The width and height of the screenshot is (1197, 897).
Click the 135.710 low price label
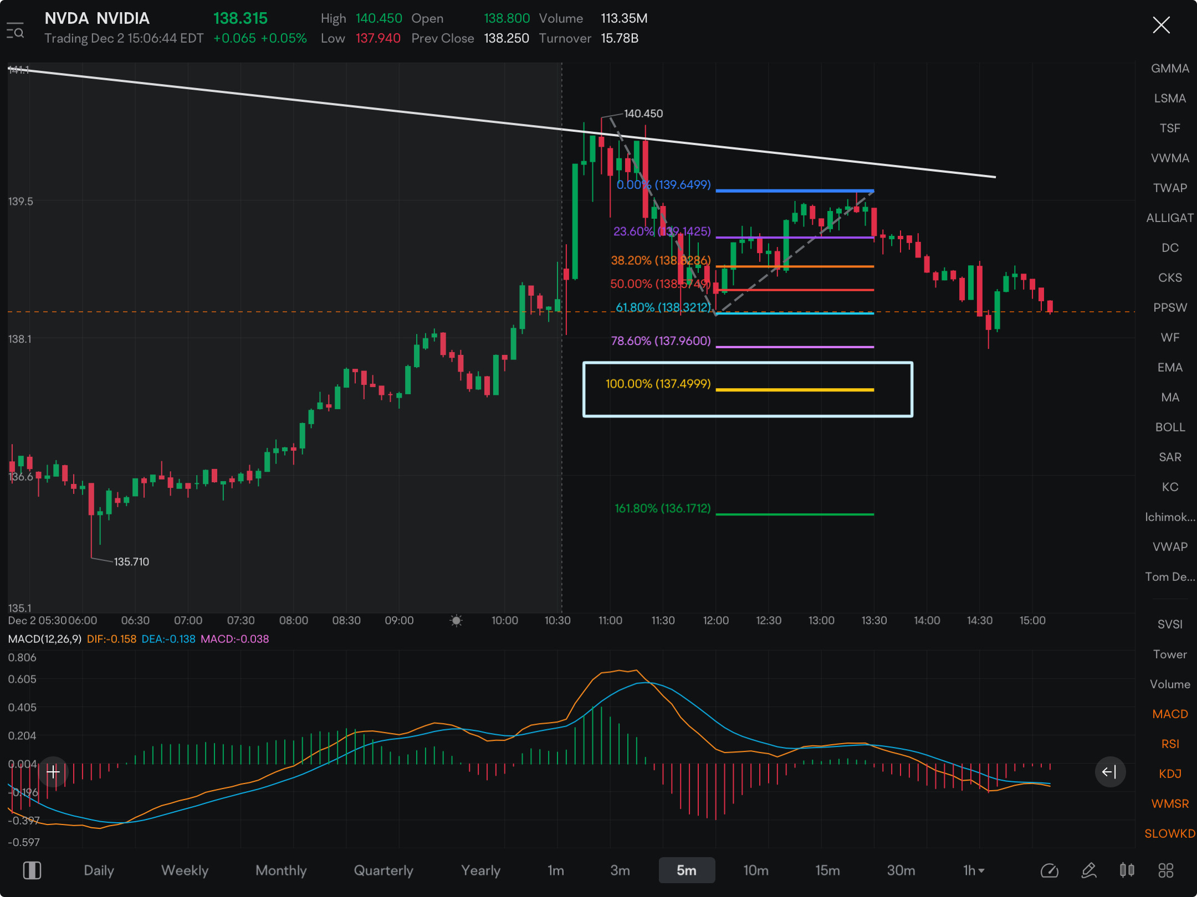coord(131,562)
